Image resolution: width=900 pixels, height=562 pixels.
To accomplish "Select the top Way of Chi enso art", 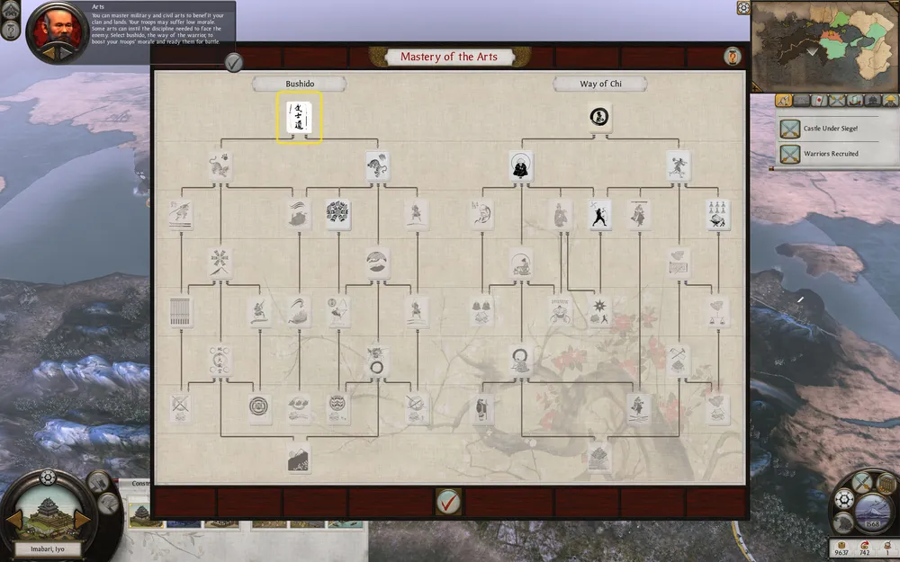I will coord(599,117).
